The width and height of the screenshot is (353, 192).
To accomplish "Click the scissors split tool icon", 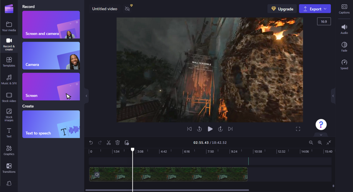I will (109, 142).
